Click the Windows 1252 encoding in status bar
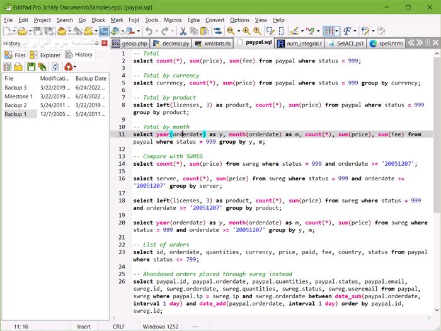 click(x=162, y=326)
